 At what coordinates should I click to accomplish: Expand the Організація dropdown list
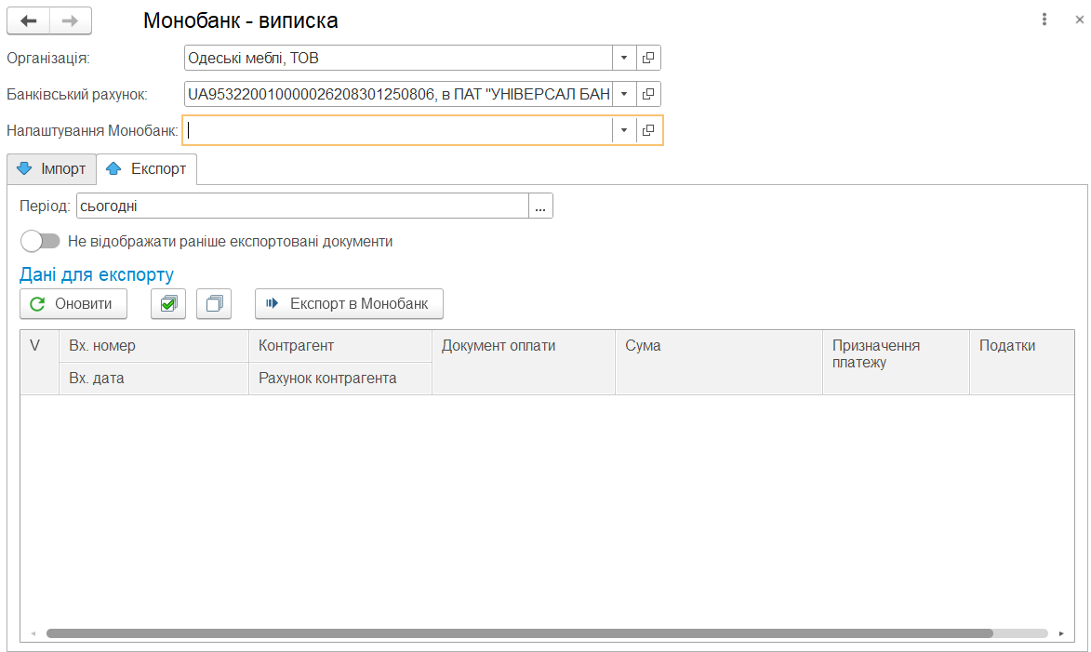(x=623, y=58)
